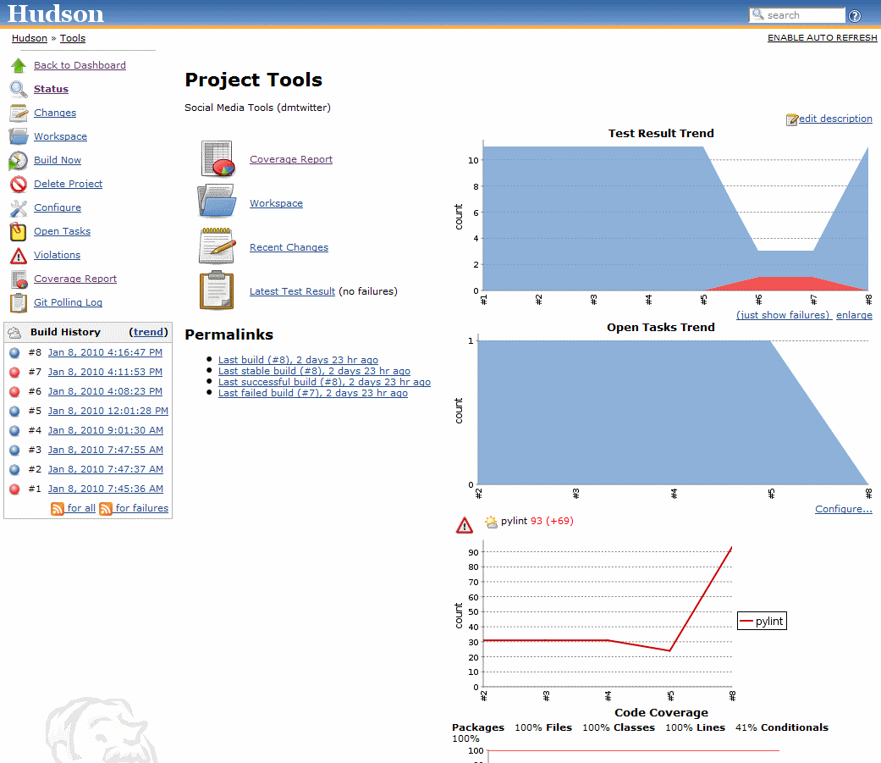Click the just show failures link

pyautogui.click(x=783, y=315)
